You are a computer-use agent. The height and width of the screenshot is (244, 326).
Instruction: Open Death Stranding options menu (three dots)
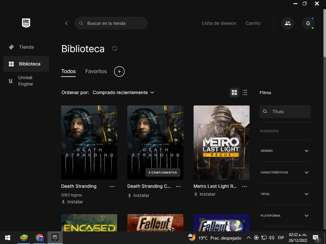(112, 186)
